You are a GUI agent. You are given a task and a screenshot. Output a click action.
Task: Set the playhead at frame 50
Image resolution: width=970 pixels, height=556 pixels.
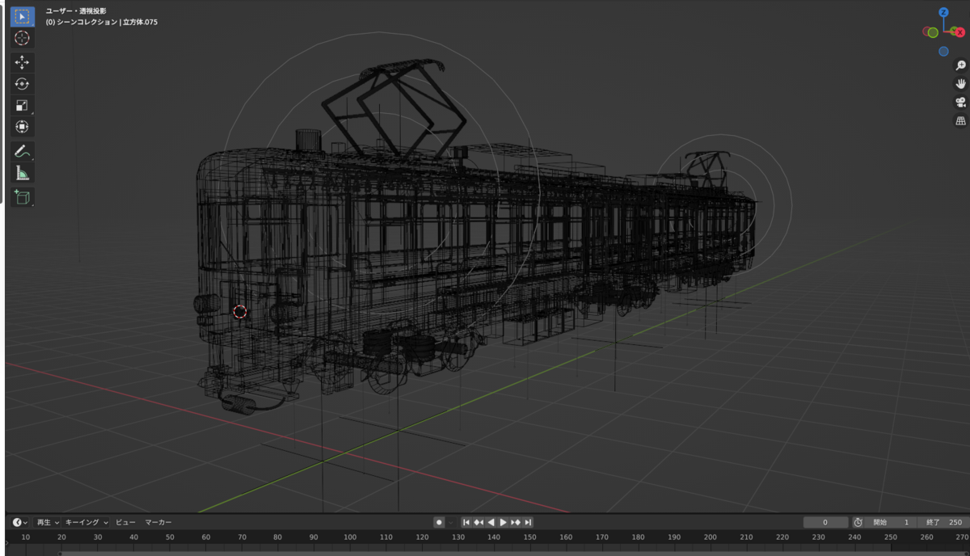170,537
